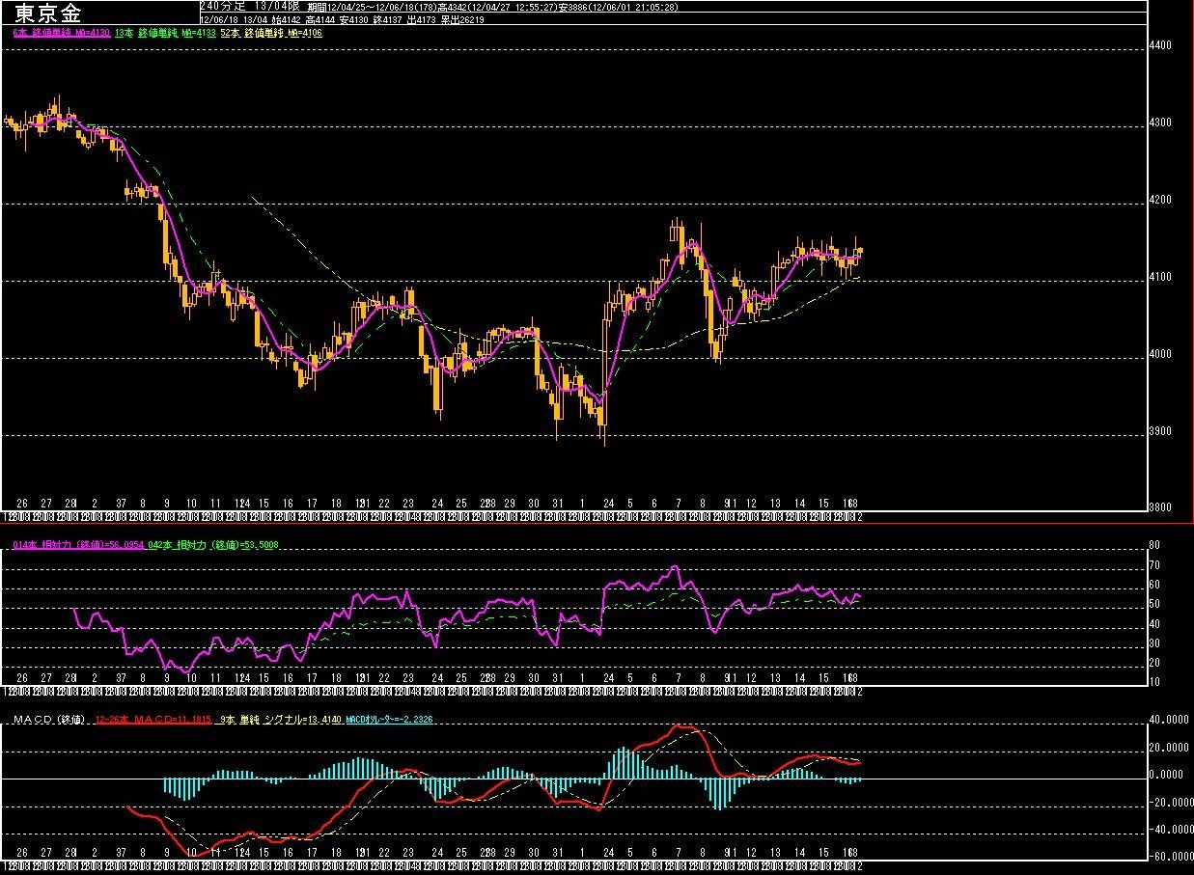Click the 30 level on RSI axis
The height and width of the screenshot is (875, 1194).
click(1152, 643)
